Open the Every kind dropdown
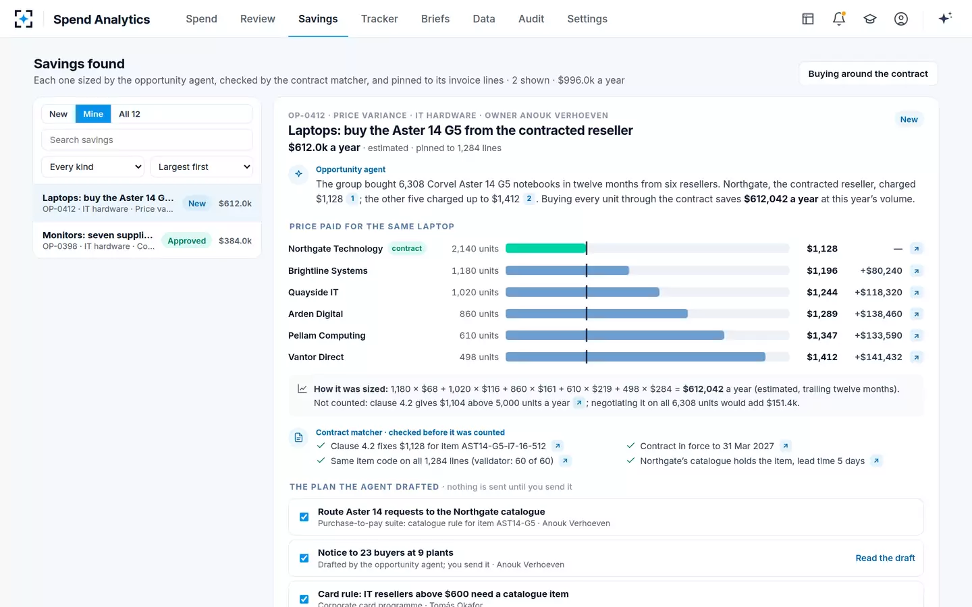This screenshot has height=607, width=972. pyautogui.click(x=93, y=167)
